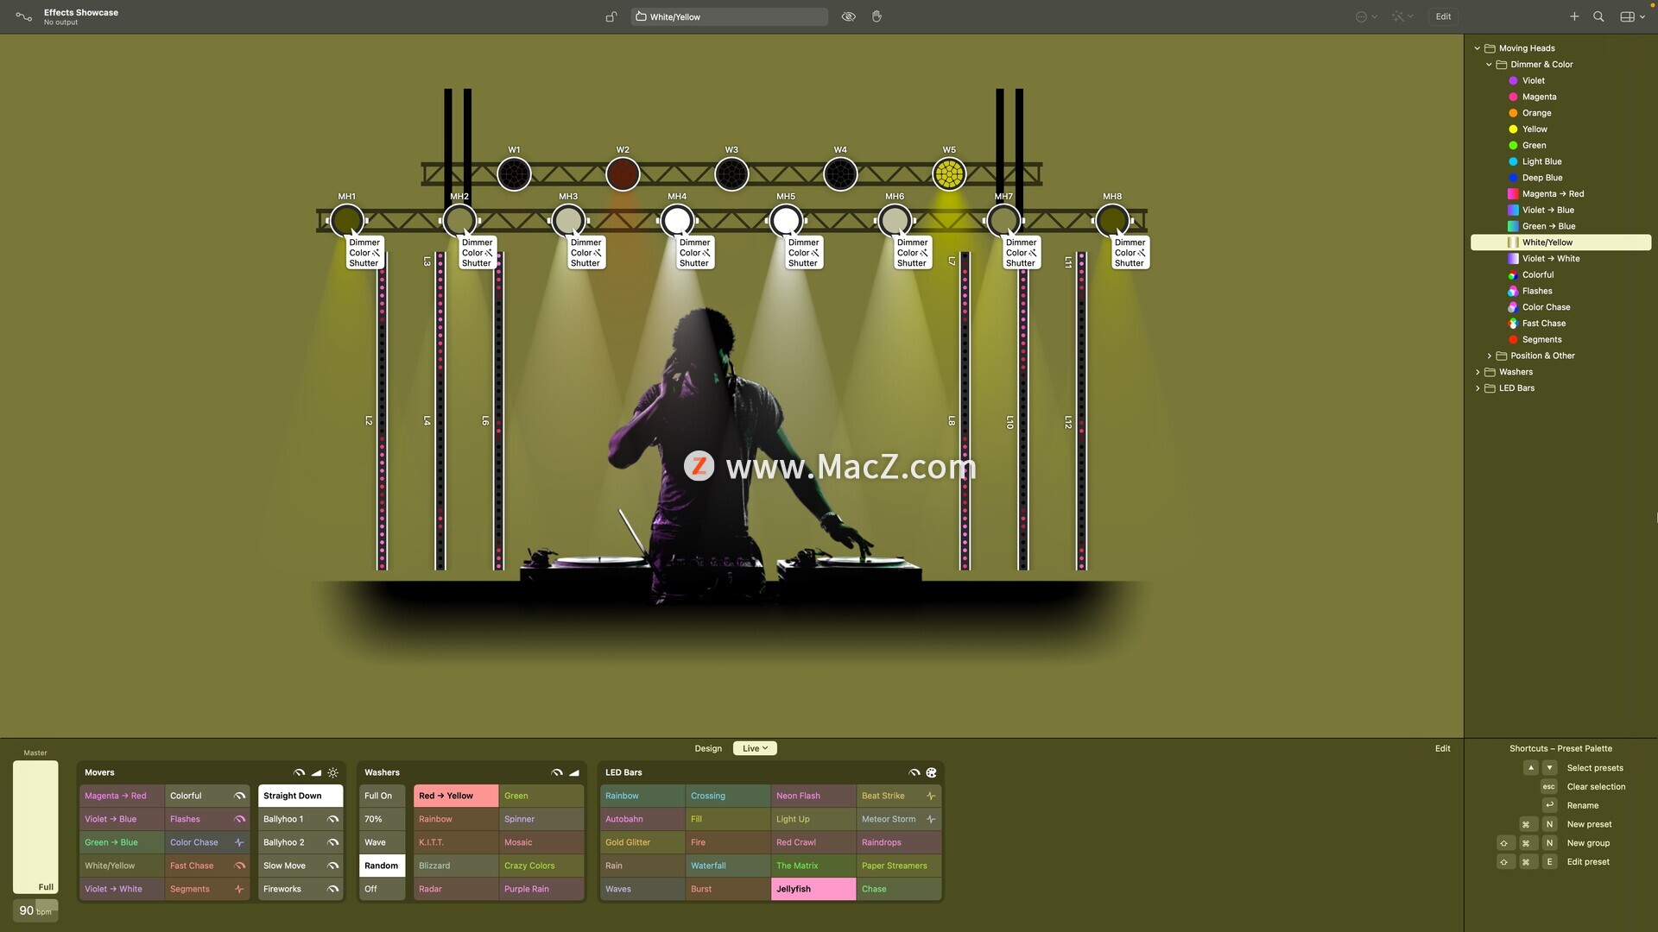This screenshot has height=932, width=1658.
Task: Click the Master dimmer fader
Action: (35, 826)
